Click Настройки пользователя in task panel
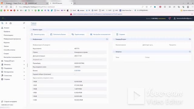The width and height of the screenshot is (194, 109). click(x=100, y=34)
